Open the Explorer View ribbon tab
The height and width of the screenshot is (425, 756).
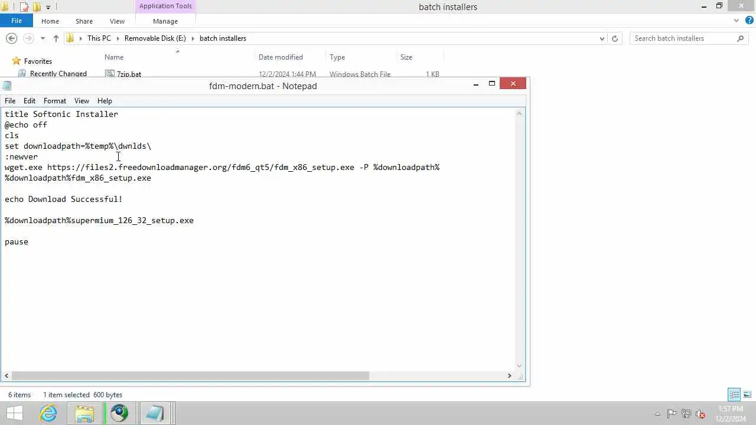click(117, 21)
